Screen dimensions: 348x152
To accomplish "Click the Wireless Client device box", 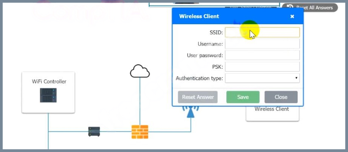I will (x=273, y=113).
